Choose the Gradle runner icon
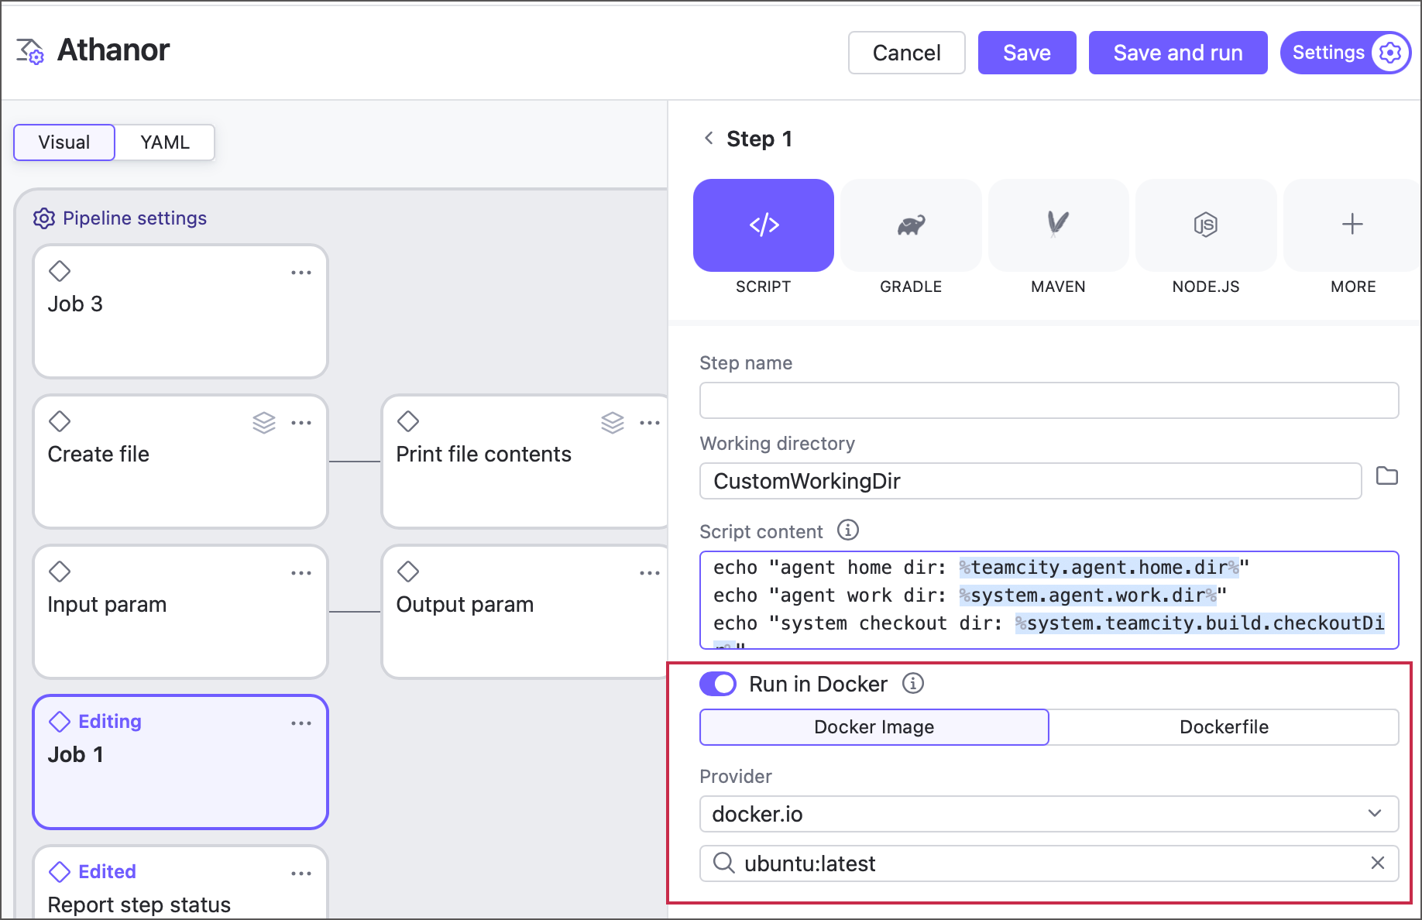The width and height of the screenshot is (1422, 920). point(911,225)
